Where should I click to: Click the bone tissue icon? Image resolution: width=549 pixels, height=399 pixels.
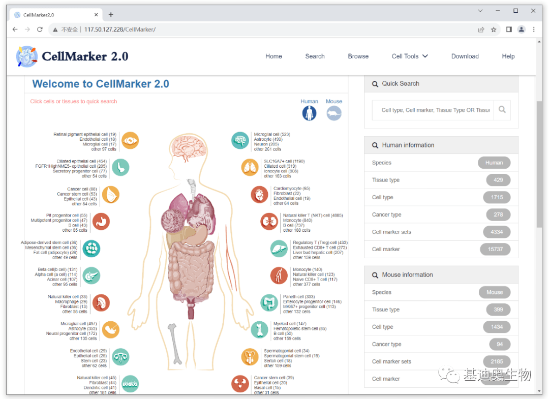(x=259, y=329)
